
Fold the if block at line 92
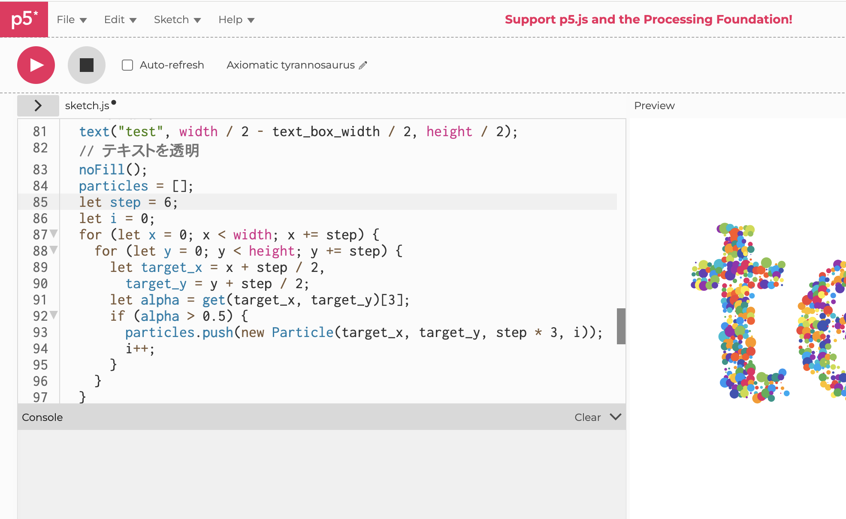(x=53, y=316)
